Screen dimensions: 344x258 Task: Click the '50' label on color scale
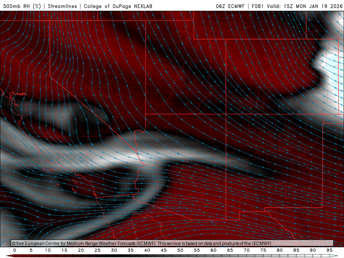point(180,250)
